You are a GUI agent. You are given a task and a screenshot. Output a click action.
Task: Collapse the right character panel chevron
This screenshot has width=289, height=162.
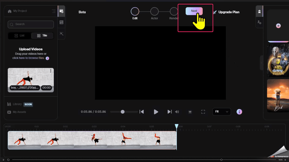(x=261, y=63)
